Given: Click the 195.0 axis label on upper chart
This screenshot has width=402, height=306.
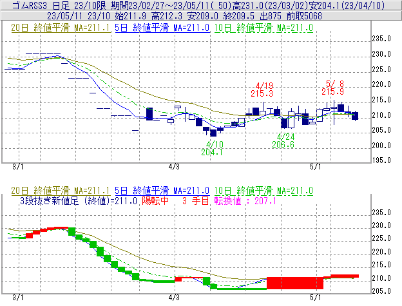Looking at the screenshot, I should (x=381, y=160).
